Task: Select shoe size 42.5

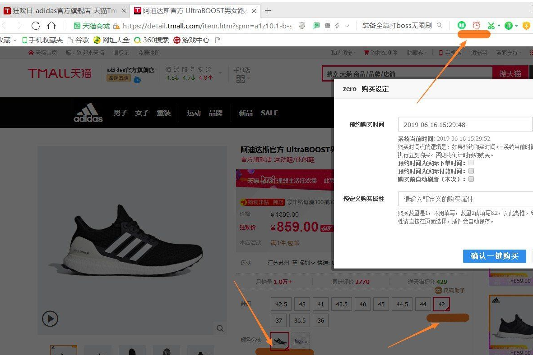Action: click(281, 304)
